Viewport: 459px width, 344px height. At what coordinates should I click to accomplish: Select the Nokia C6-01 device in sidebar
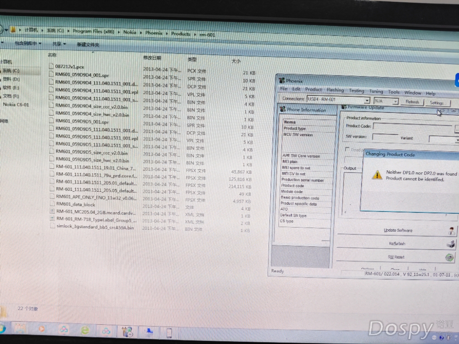16,105
